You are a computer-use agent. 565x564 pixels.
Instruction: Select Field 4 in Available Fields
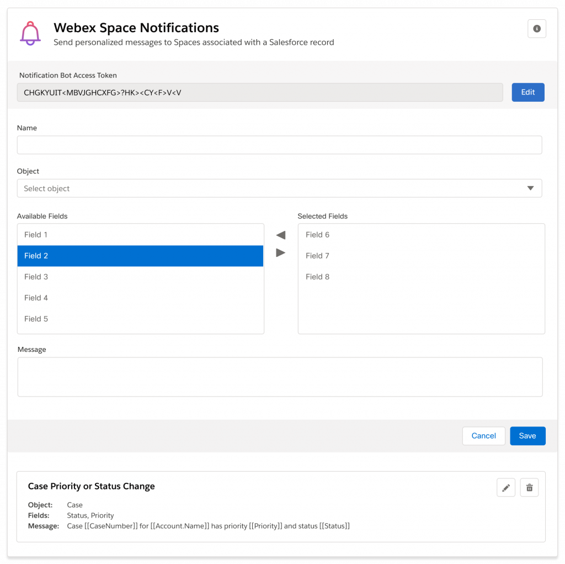click(x=141, y=298)
